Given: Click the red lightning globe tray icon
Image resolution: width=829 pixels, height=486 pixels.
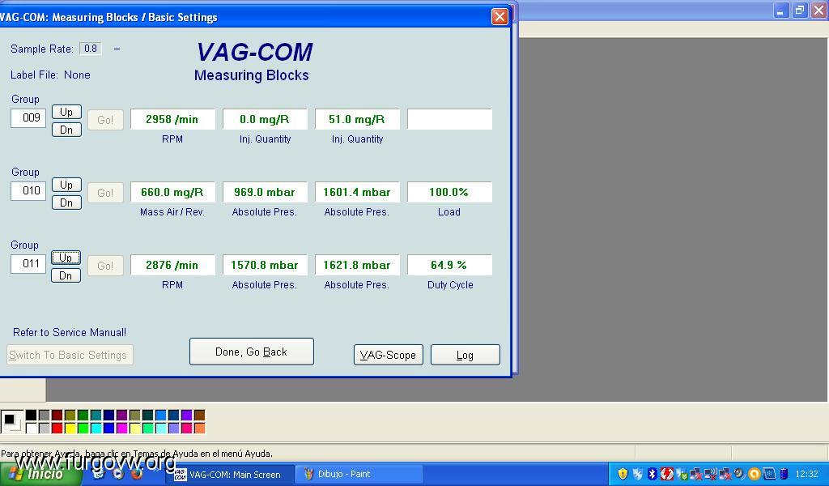Looking at the screenshot, I should [667, 474].
